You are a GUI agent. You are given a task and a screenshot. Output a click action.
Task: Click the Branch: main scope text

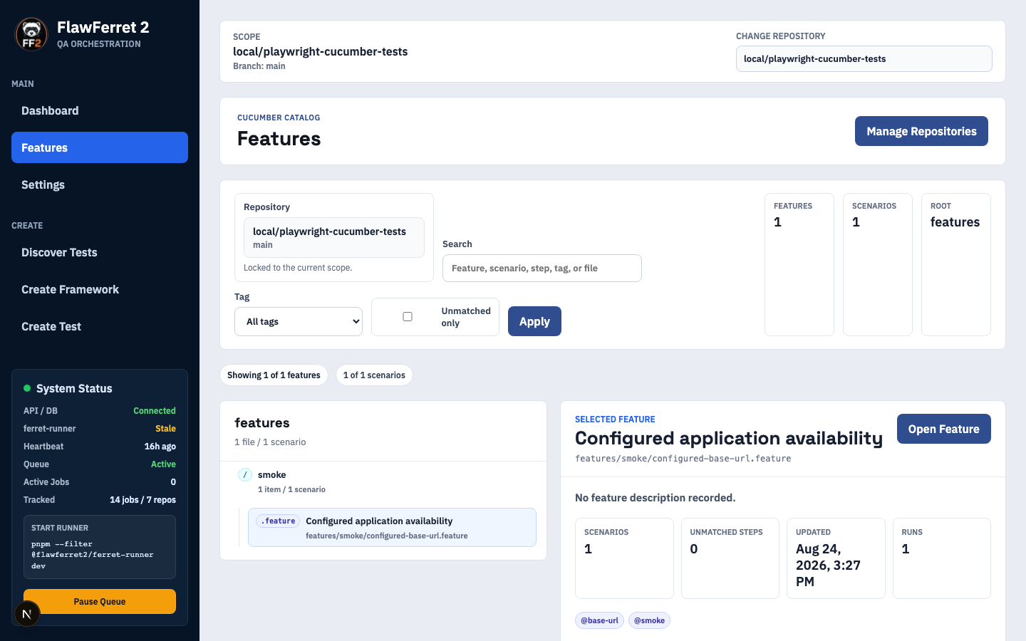[259, 66]
